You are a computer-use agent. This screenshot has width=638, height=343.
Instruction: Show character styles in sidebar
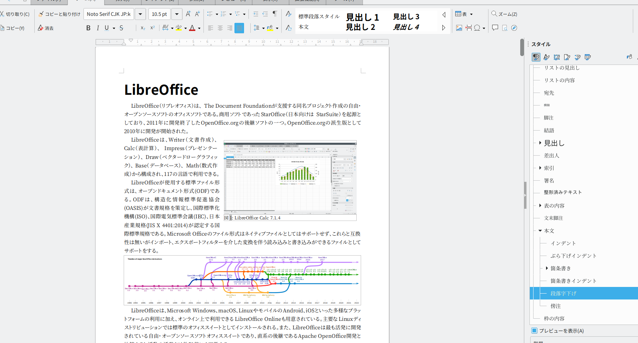(546, 57)
